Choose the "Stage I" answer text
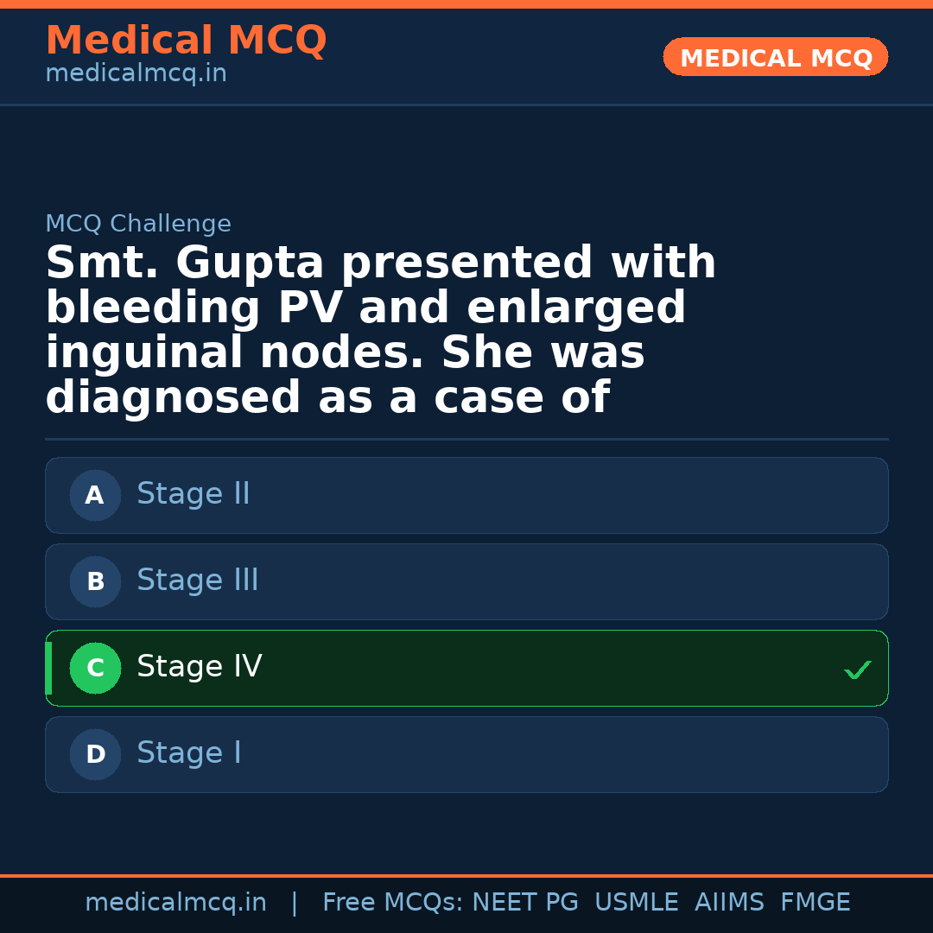Screen dimensions: 933x933 click(188, 753)
